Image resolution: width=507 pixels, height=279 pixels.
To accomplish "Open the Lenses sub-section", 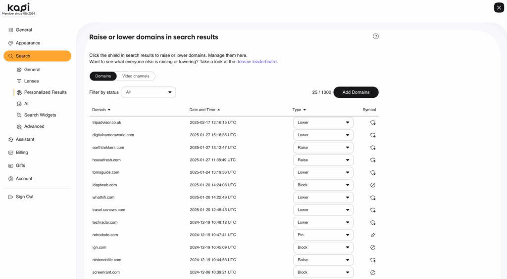I will pos(31,81).
